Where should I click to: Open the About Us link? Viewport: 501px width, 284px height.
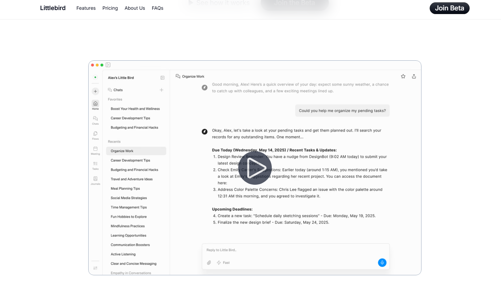135,8
